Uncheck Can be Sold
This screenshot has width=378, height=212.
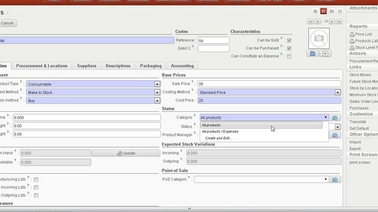pyautogui.click(x=289, y=41)
